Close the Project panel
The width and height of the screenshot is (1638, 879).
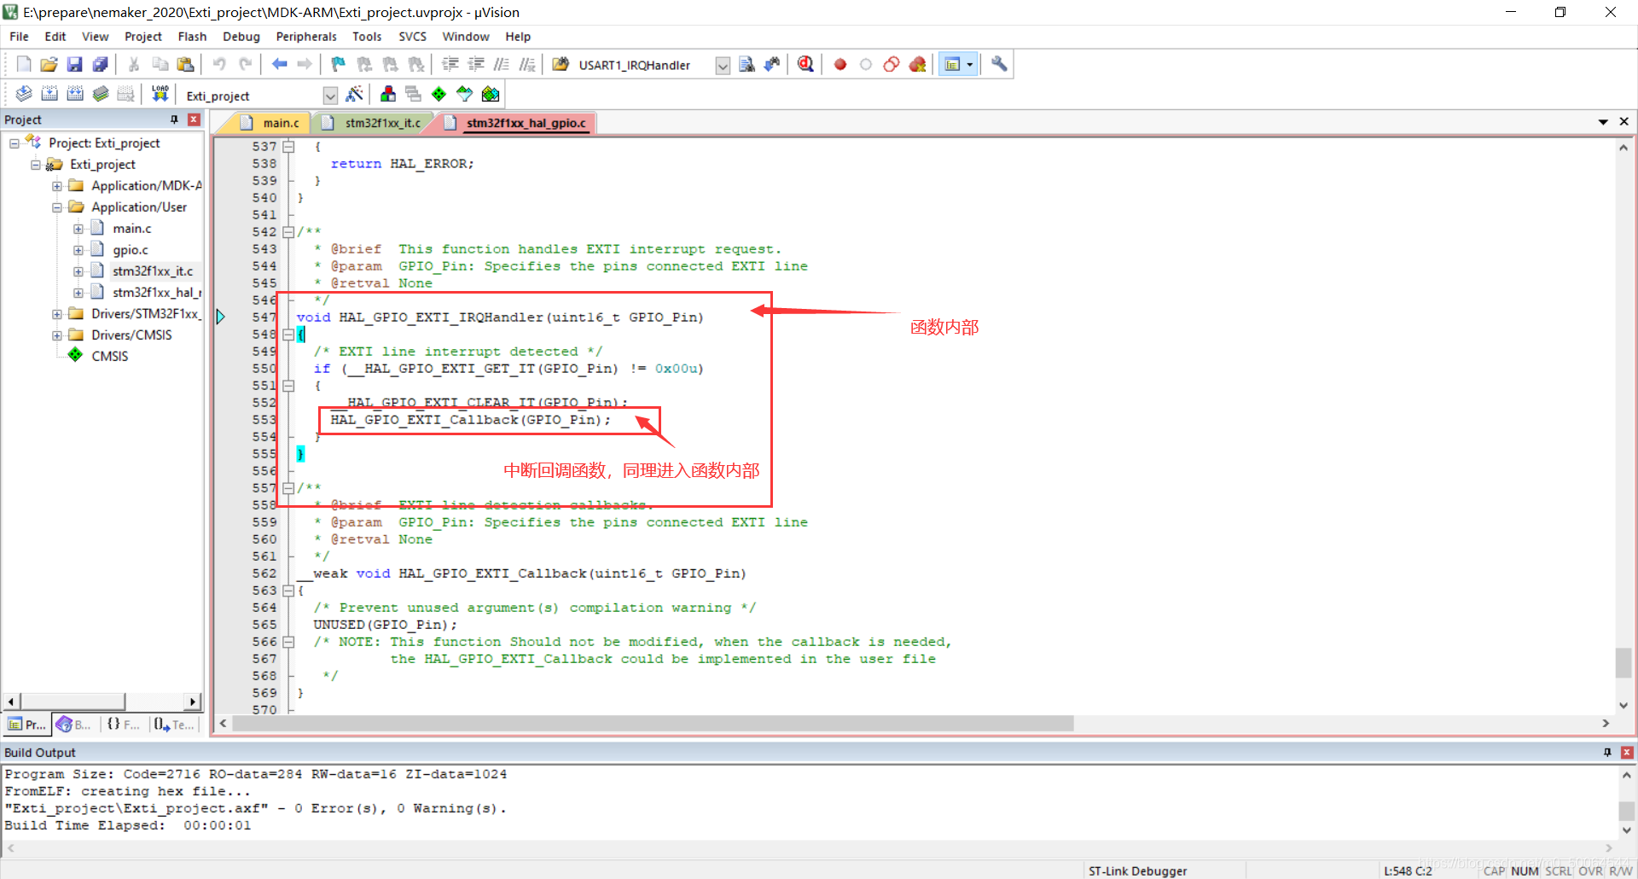coord(194,119)
